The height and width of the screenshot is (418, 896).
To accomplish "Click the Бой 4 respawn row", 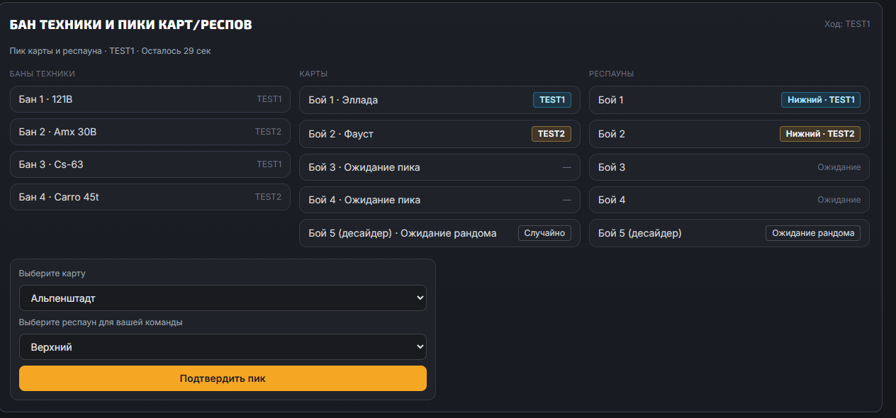I will [729, 200].
